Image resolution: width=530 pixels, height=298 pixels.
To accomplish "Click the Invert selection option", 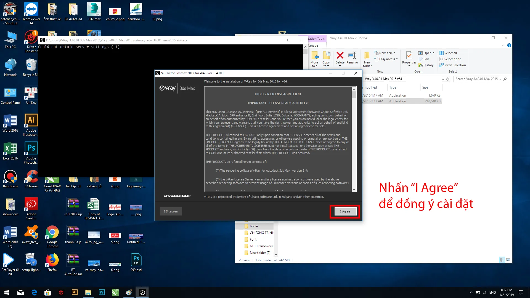I will tap(455, 65).
